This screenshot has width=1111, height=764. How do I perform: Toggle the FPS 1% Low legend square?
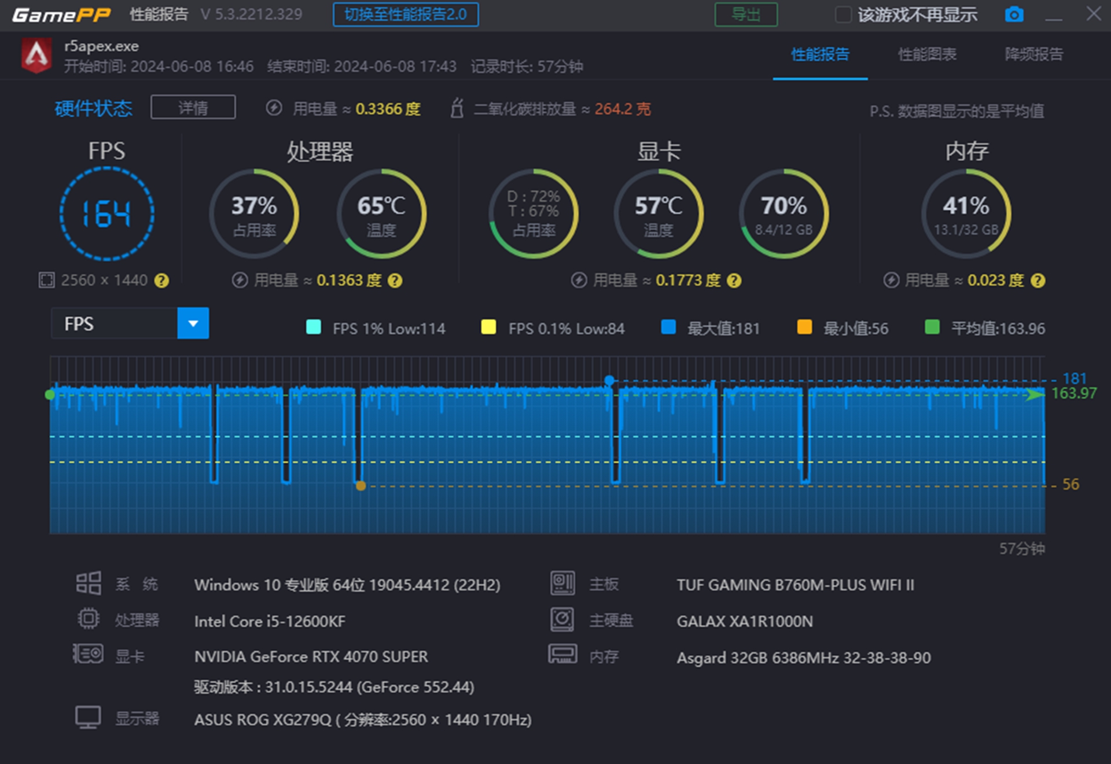click(313, 327)
